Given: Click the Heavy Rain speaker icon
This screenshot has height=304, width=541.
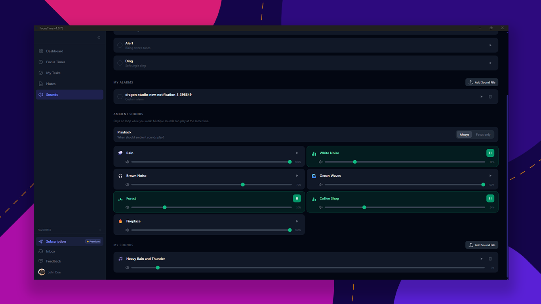Looking at the screenshot, I should pos(128,268).
